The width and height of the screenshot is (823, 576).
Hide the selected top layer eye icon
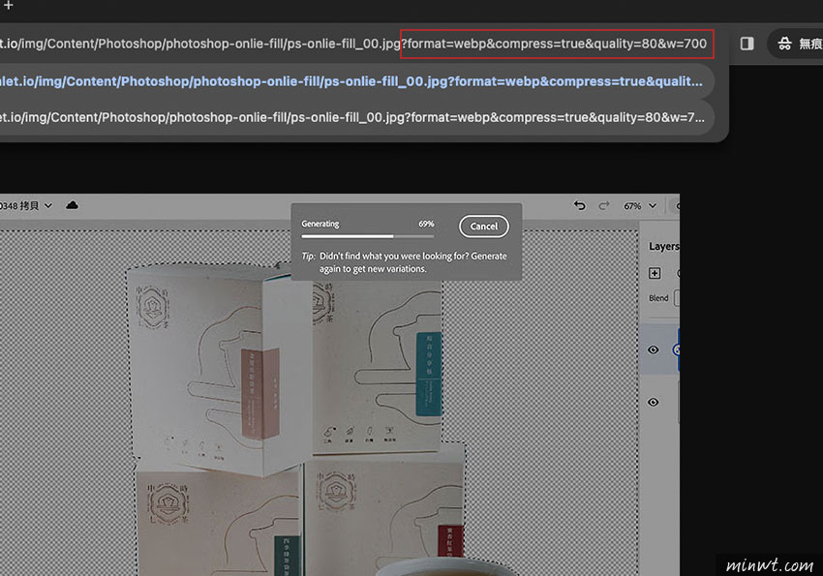pos(653,349)
